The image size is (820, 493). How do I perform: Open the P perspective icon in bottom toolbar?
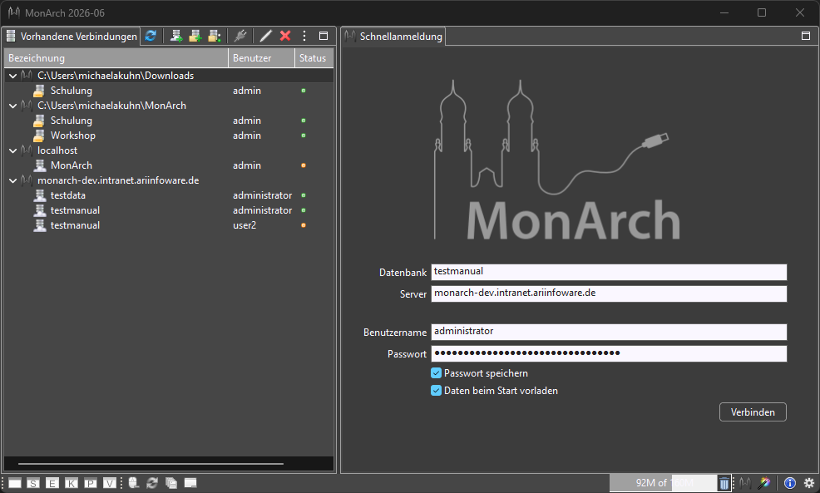coord(91,483)
